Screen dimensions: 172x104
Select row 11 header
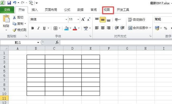(4, 98)
